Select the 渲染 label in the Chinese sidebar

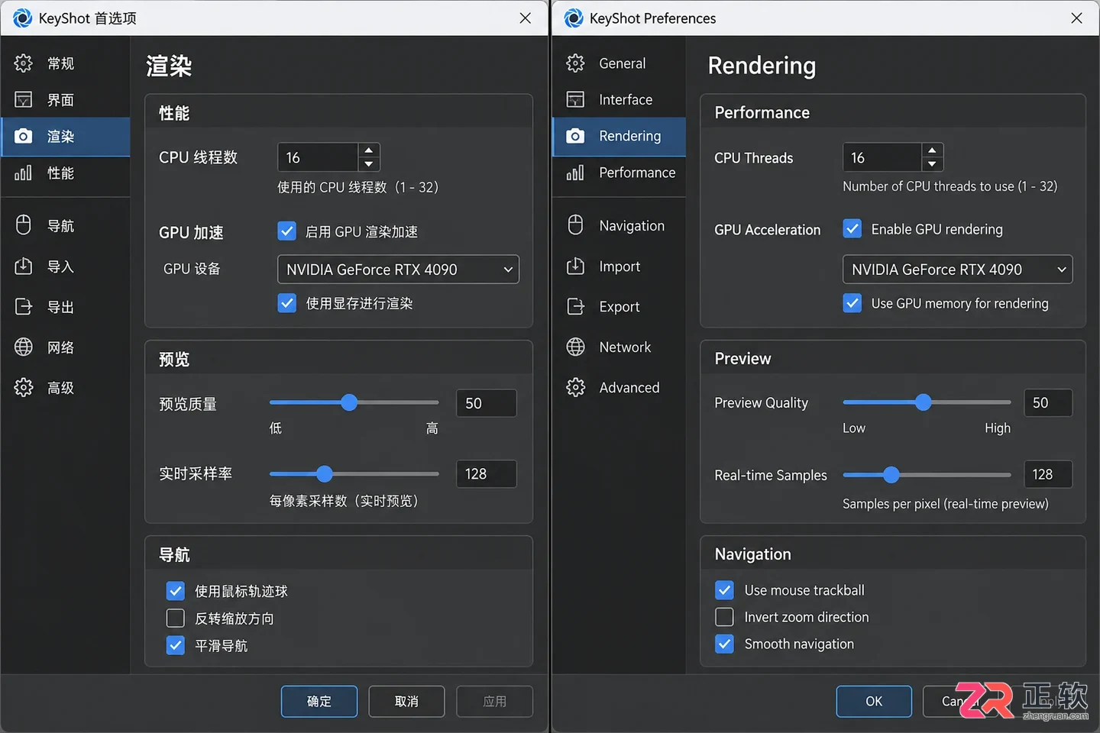pyautogui.click(x=60, y=137)
